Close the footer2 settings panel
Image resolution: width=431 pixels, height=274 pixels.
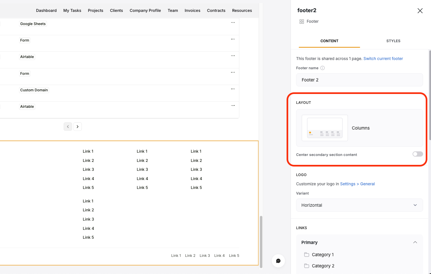click(x=420, y=11)
